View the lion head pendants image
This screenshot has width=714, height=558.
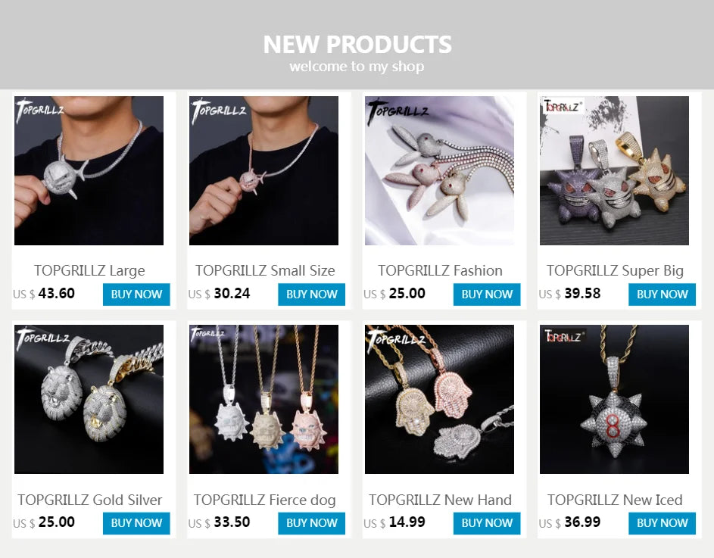tap(89, 399)
